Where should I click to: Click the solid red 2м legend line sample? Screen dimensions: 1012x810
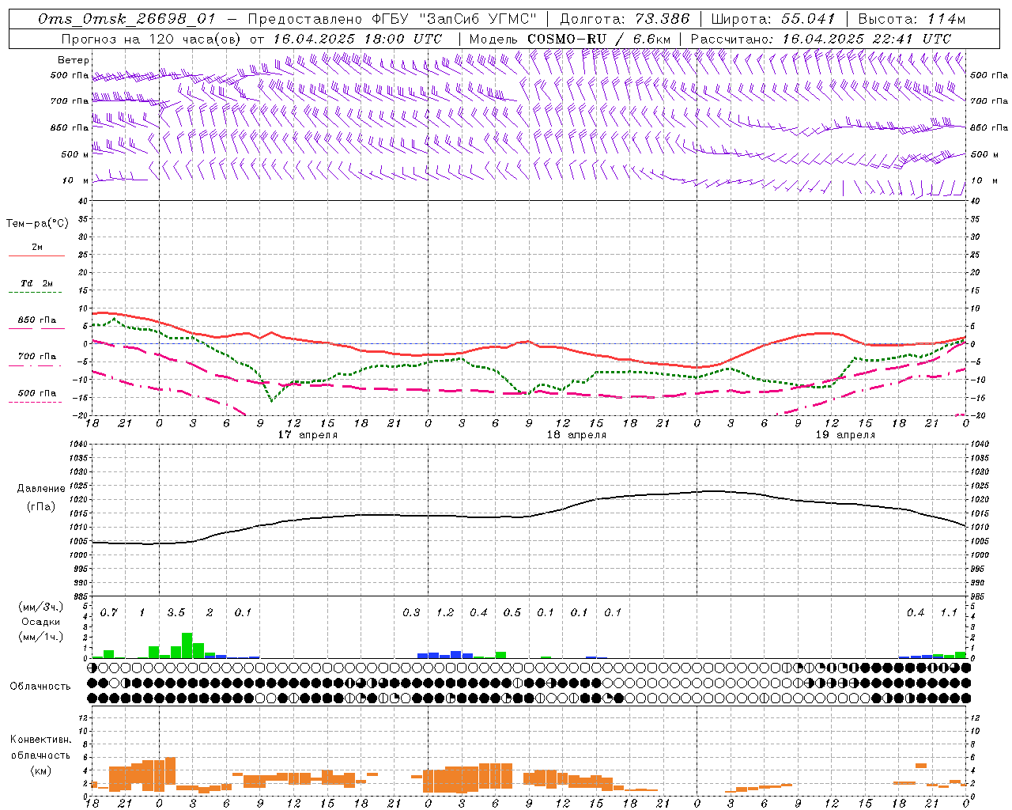(36, 255)
